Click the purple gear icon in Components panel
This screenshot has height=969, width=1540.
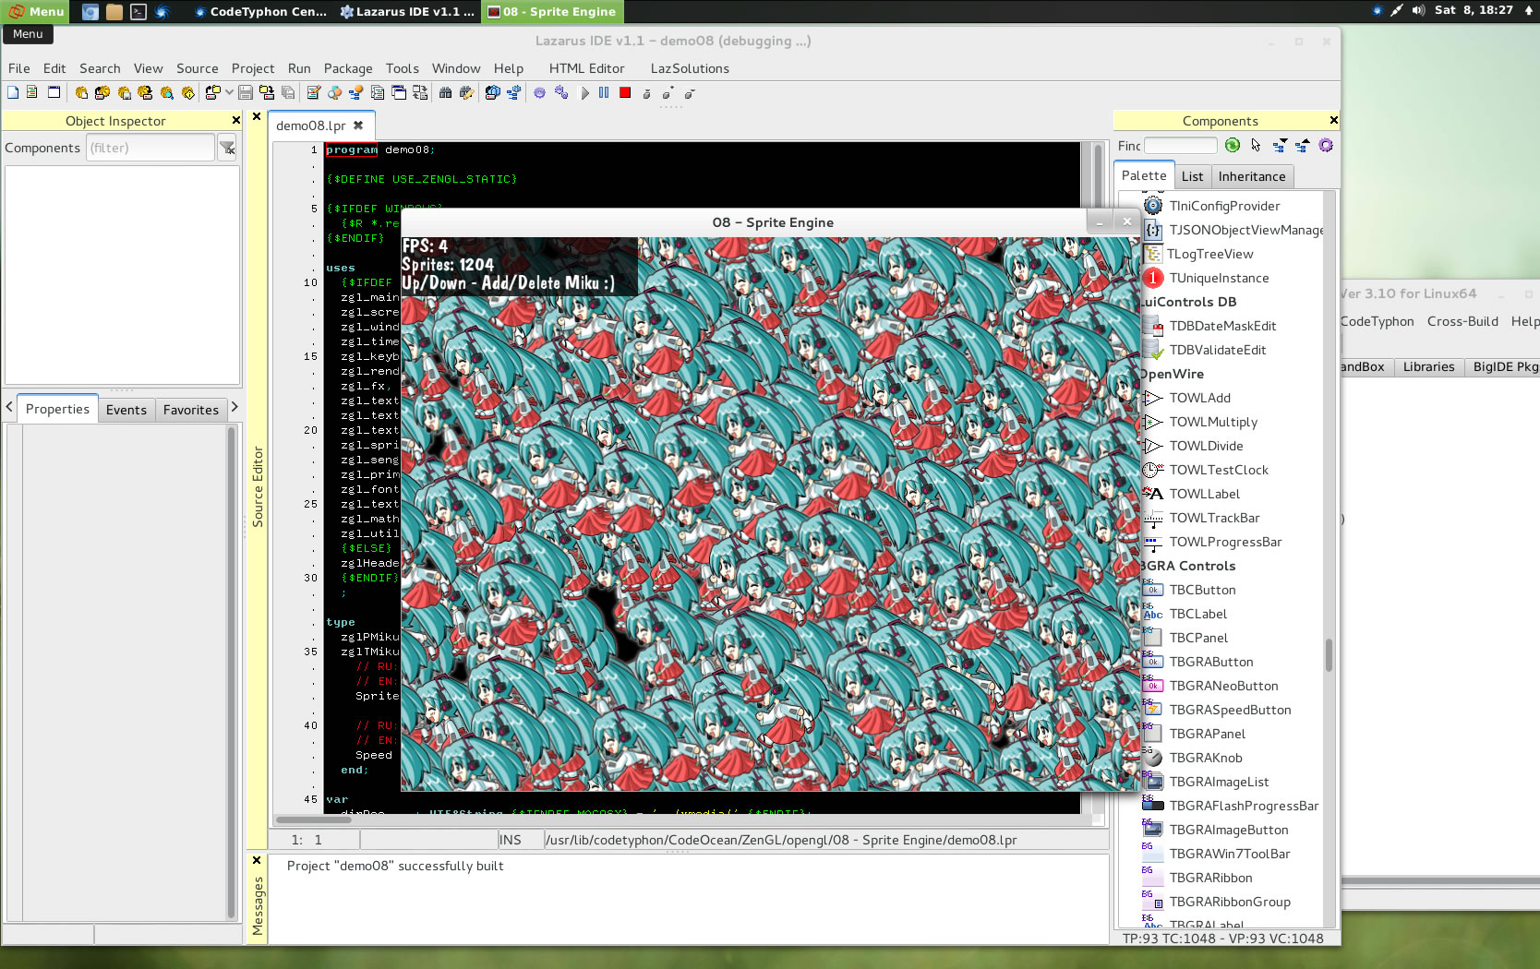[x=1326, y=145]
